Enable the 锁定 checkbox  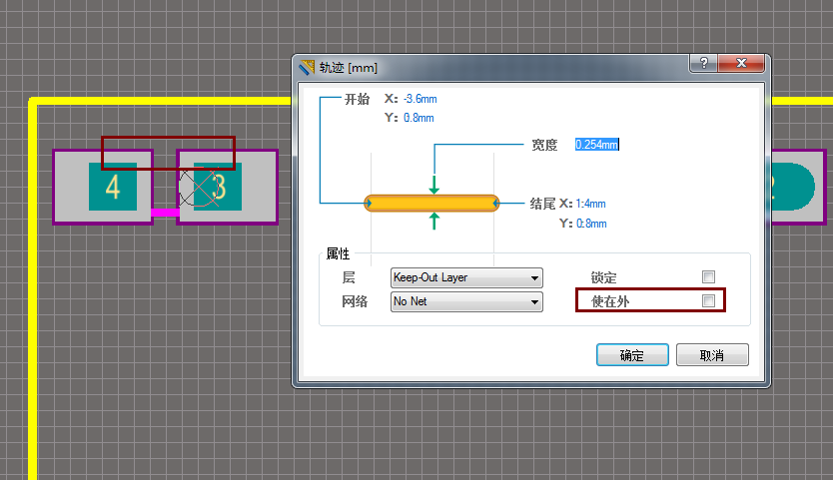pyautogui.click(x=708, y=277)
